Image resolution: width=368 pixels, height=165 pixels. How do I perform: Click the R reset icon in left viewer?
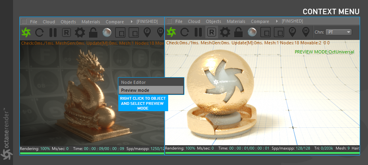coord(66,32)
